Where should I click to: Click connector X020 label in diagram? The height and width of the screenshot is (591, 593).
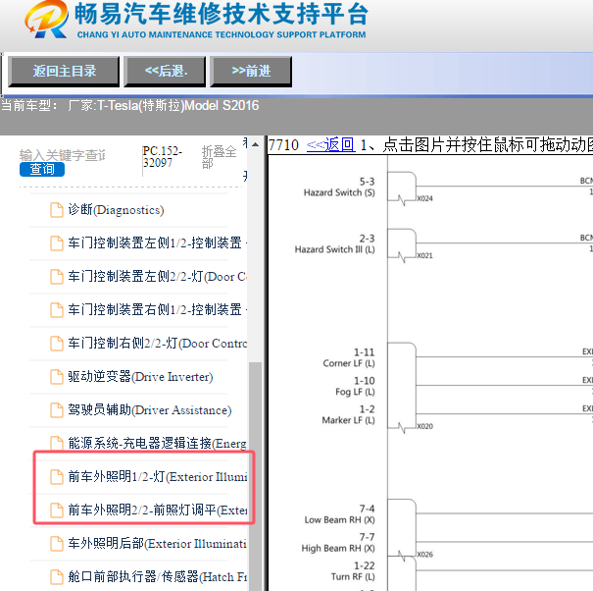tap(424, 427)
